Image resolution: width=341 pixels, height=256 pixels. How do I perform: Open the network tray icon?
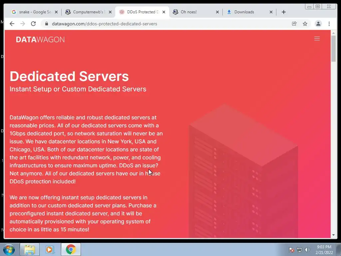coord(299,250)
